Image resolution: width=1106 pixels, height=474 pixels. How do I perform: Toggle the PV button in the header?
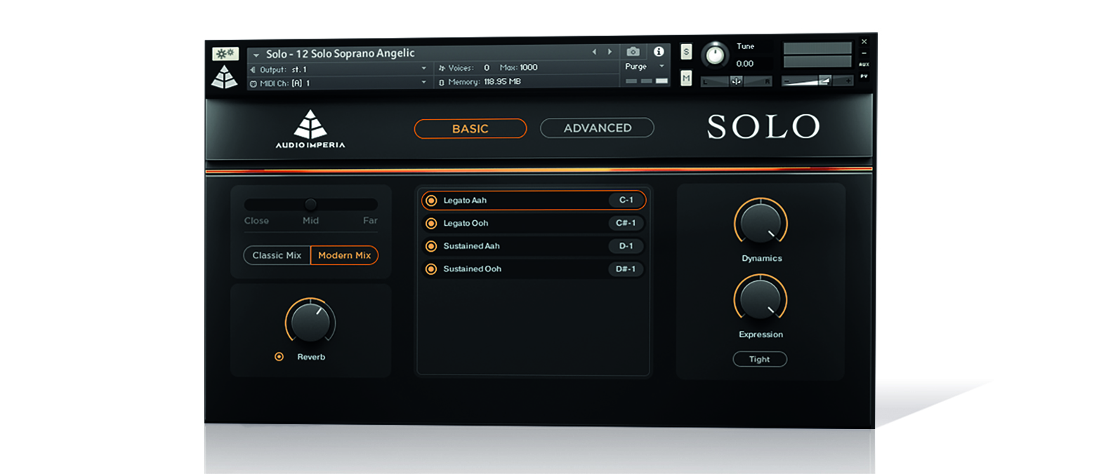pos(864,76)
